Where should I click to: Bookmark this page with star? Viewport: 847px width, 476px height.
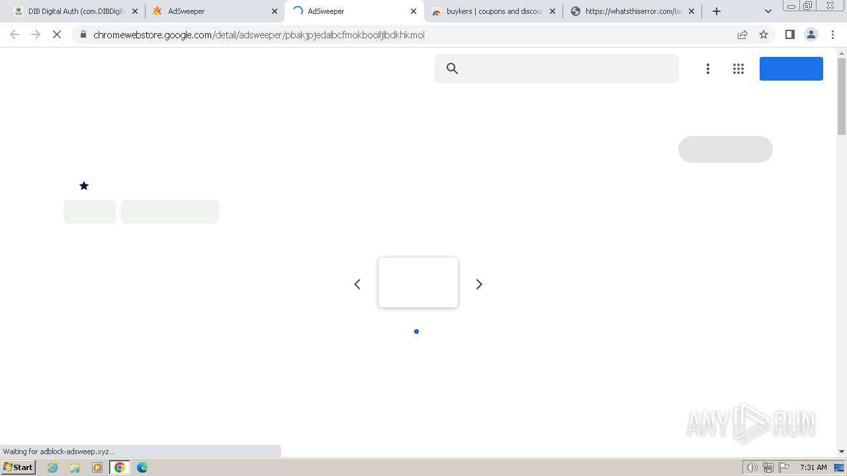[x=764, y=34]
